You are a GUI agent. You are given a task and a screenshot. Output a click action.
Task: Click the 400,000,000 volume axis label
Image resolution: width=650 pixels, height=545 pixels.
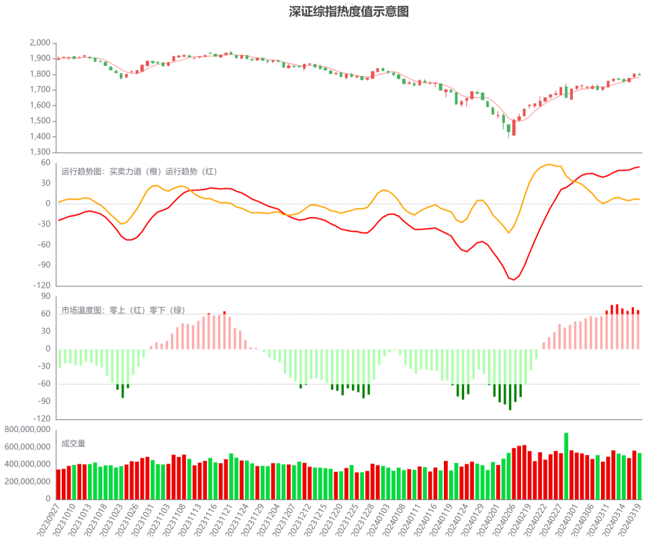click(28, 464)
